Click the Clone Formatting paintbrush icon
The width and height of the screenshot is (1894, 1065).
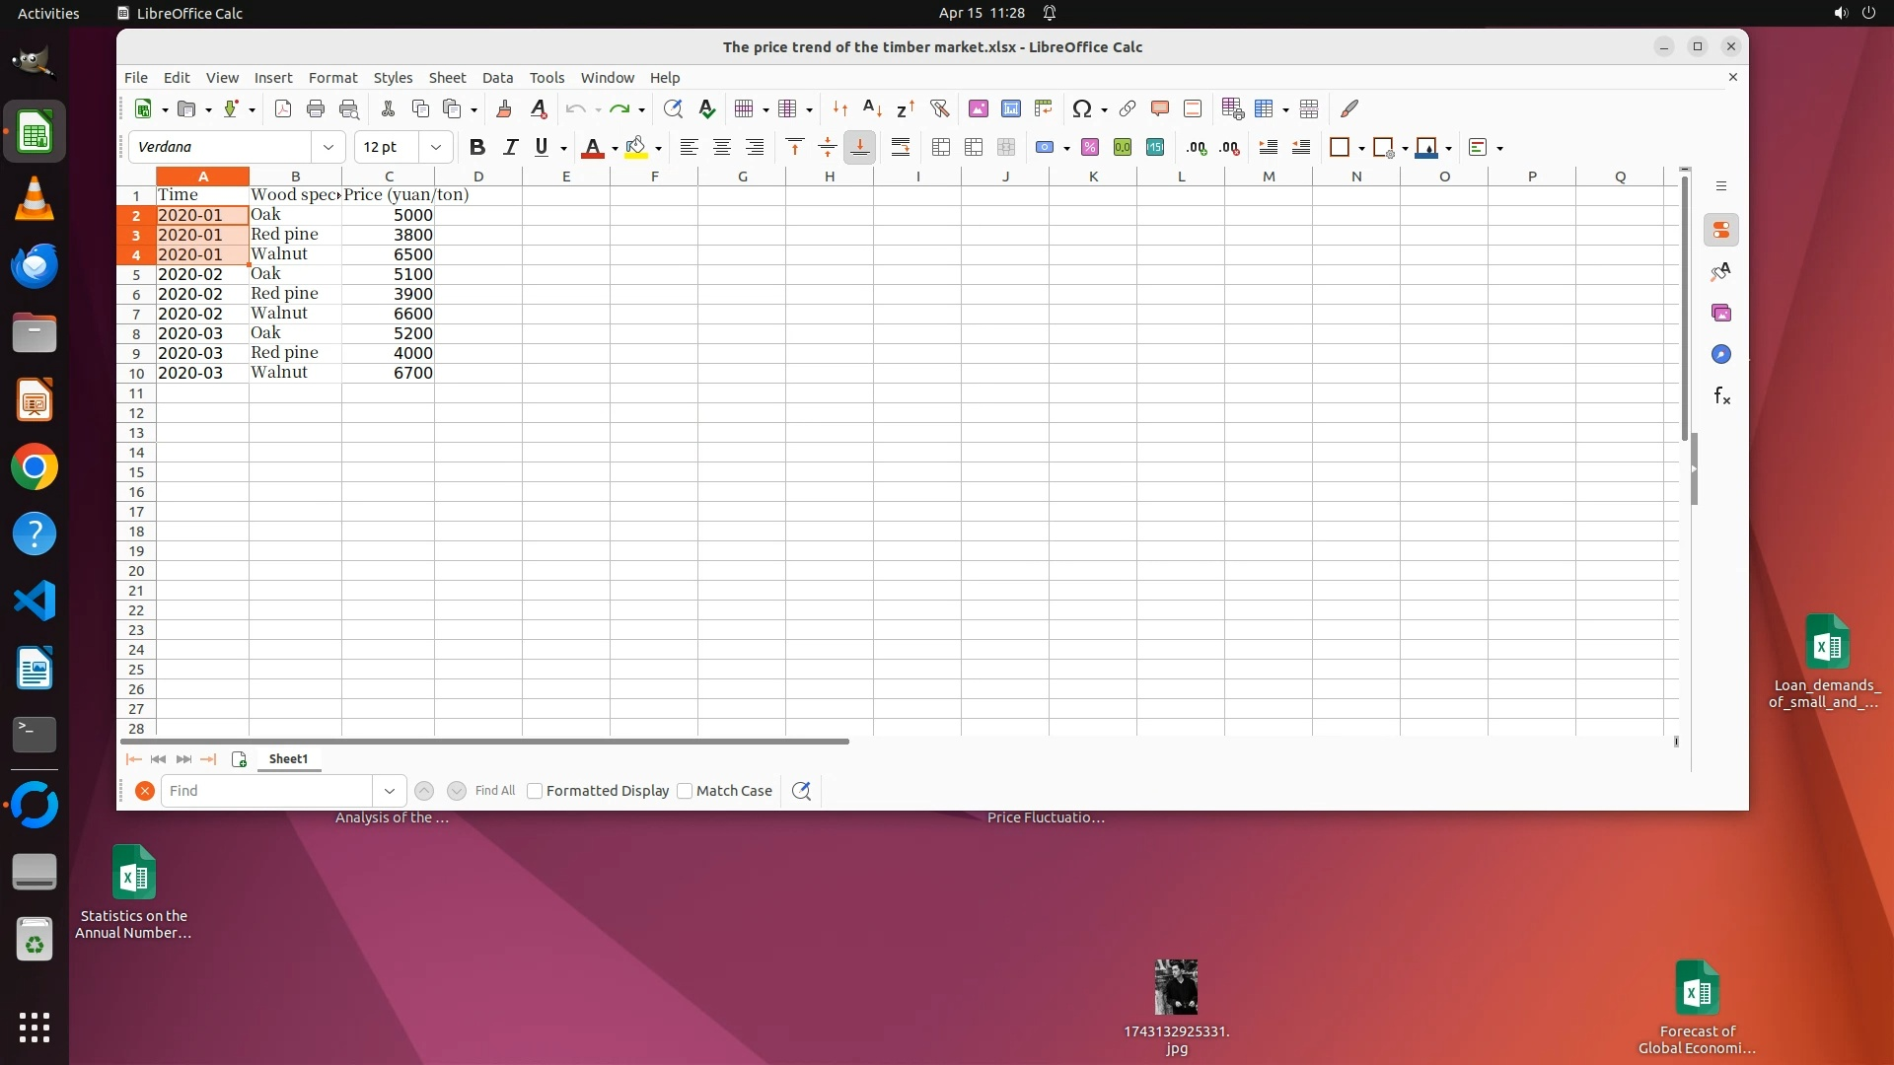pos(504,108)
